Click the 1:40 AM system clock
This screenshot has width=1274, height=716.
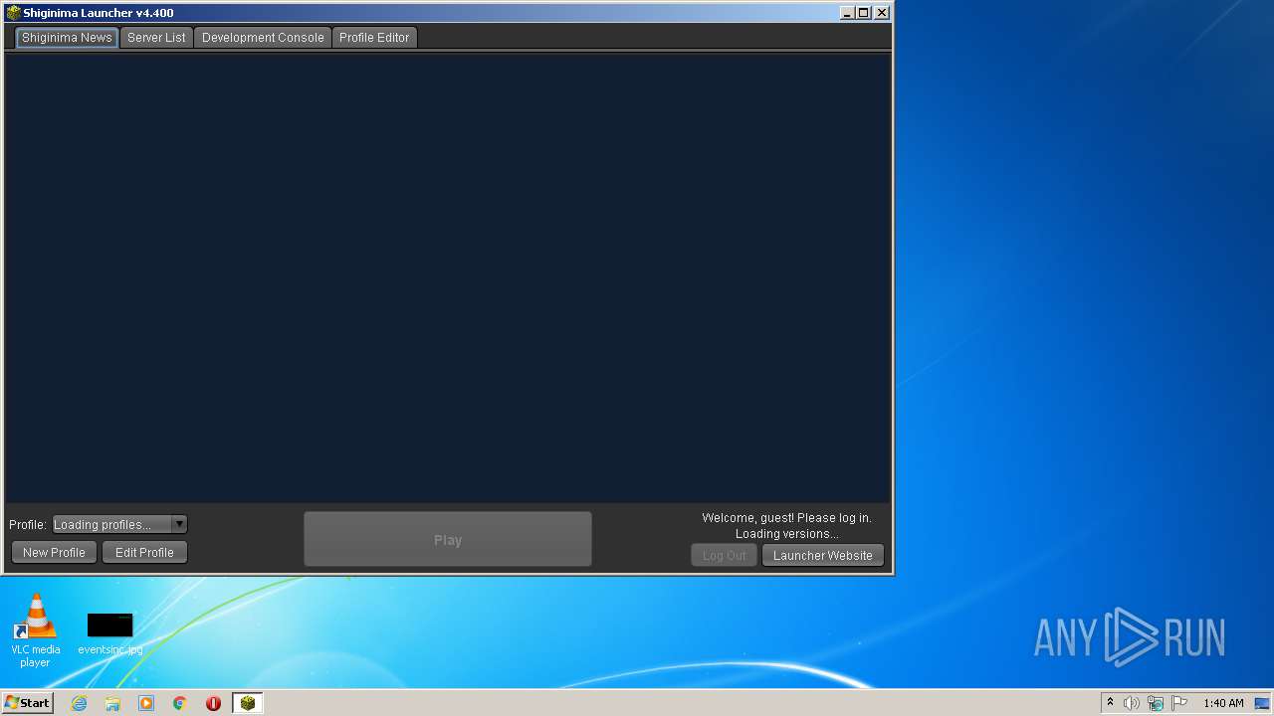tap(1223, 703)
